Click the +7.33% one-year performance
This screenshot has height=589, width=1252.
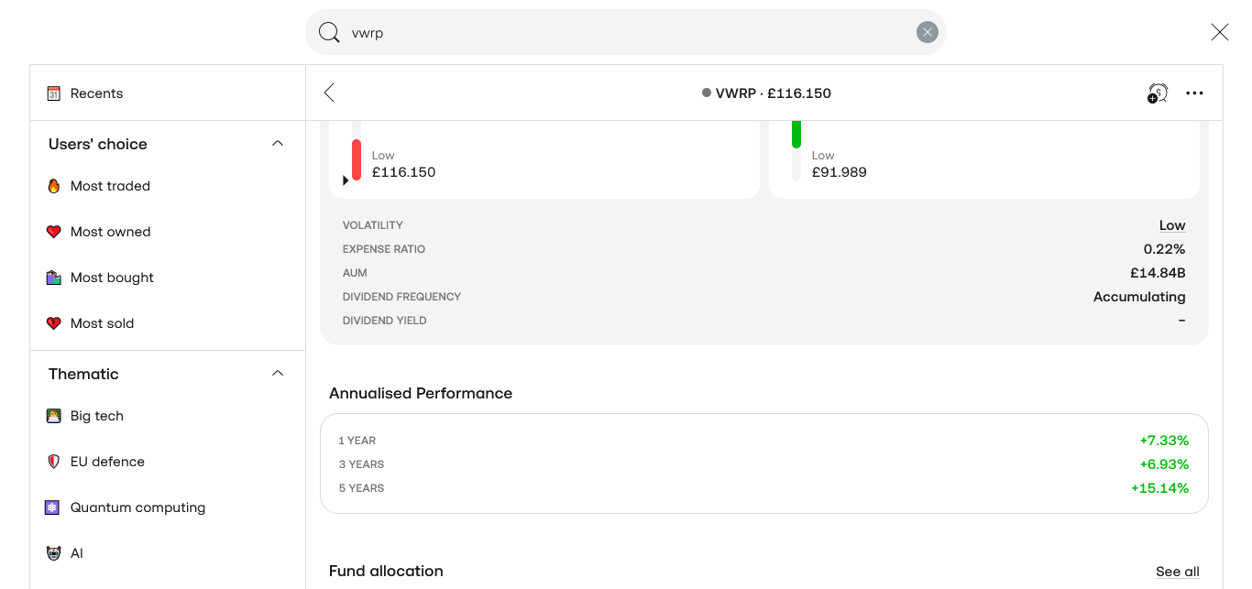[x=1164, y=441]
